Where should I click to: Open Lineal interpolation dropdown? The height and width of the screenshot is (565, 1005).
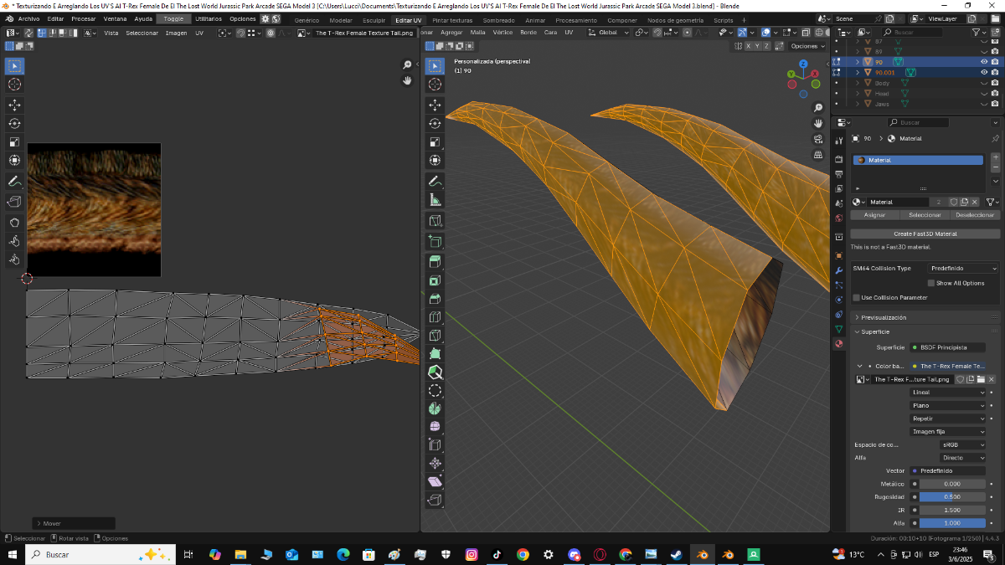[948, 392]
